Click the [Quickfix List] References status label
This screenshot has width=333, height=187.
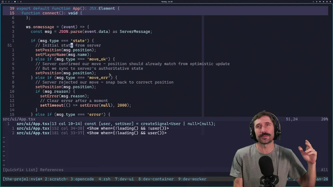click(33, 170)
